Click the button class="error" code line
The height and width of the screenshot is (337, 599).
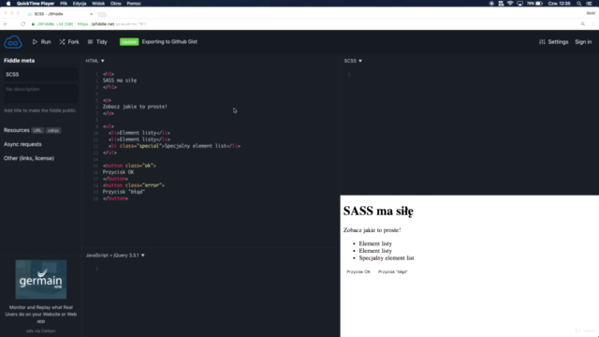134,185
